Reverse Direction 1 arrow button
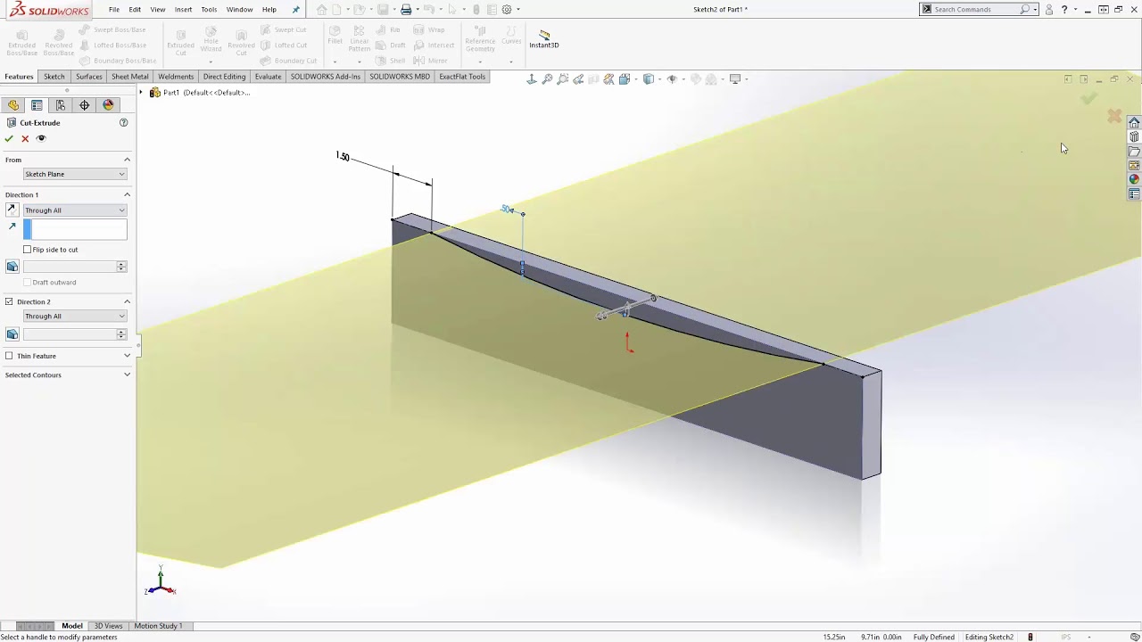Viewport: 1142px width, 642px height. tap(12, 210)
